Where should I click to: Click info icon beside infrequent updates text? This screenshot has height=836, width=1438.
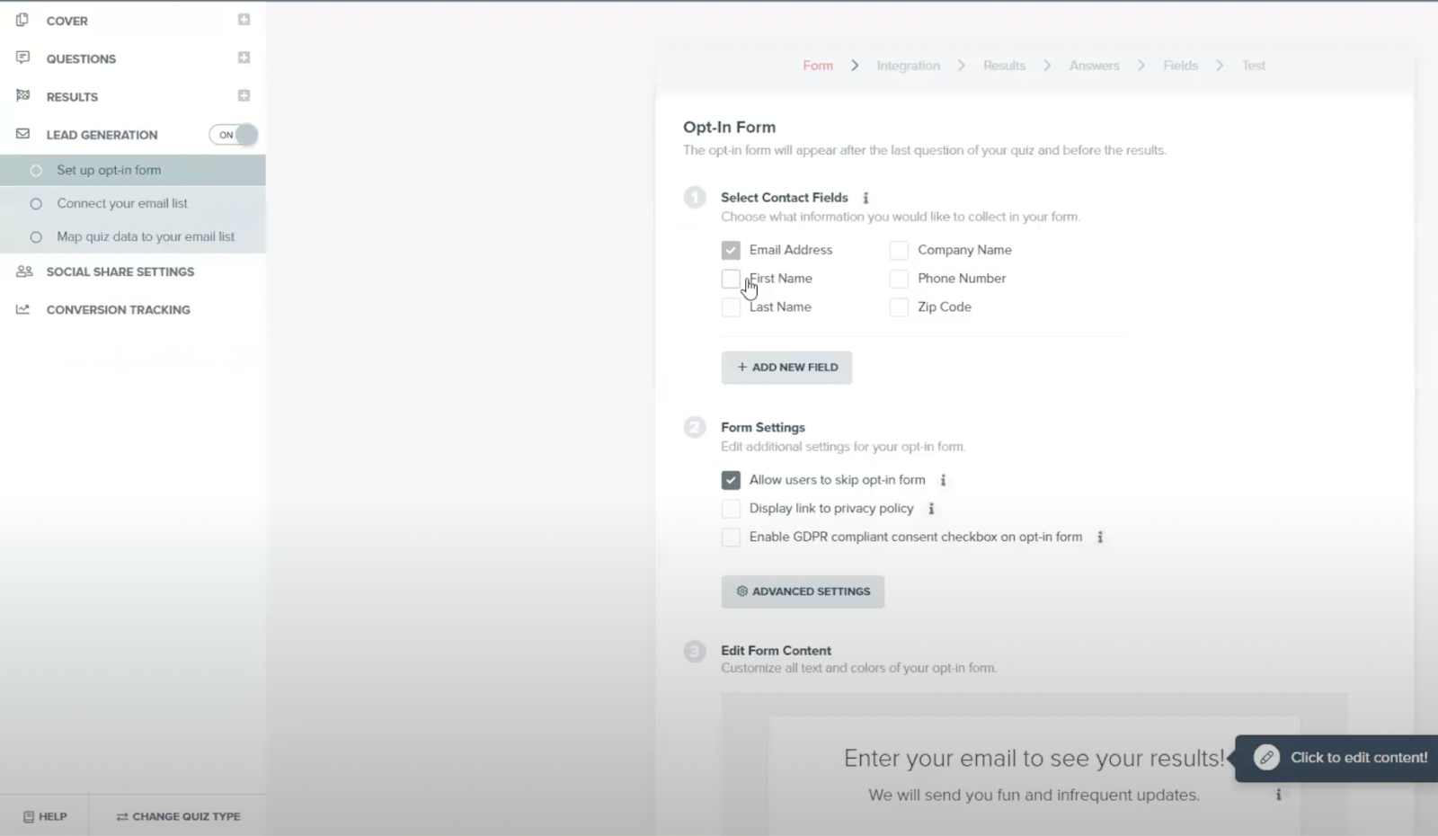coord(1278,795)
